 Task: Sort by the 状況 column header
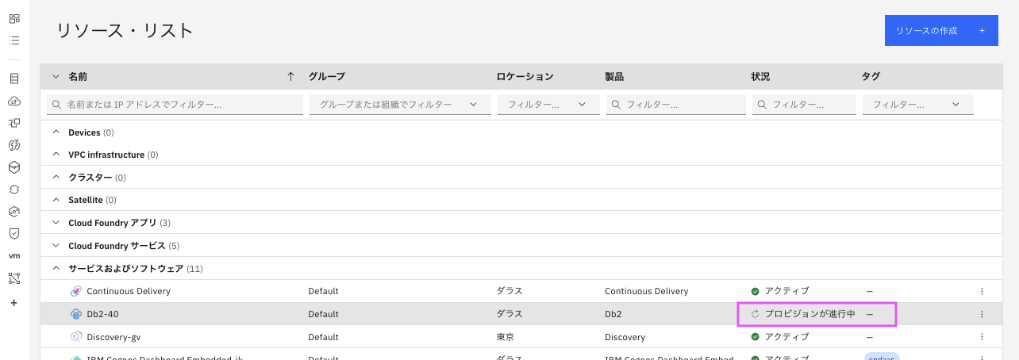point(760,77)
